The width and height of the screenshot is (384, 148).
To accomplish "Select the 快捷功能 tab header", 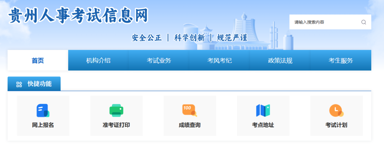I will (34, 84).
